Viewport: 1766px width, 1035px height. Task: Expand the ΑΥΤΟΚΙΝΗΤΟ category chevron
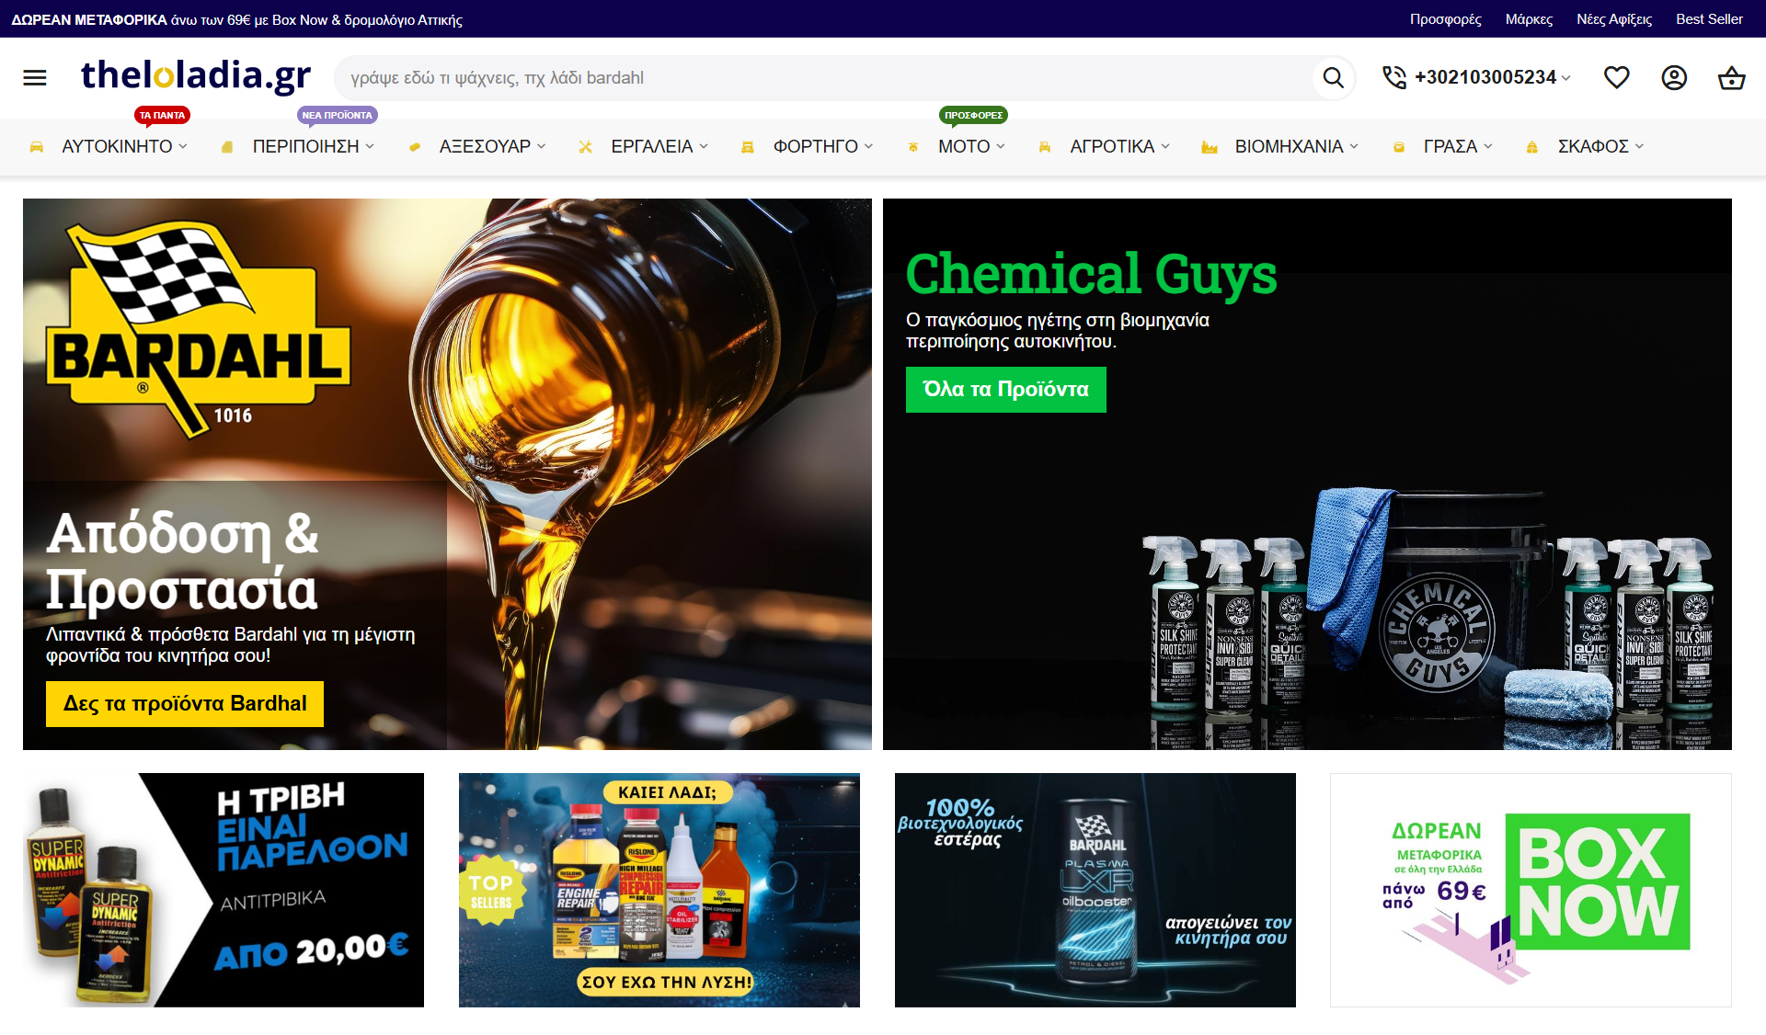[183, 146]
